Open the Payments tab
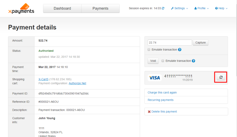The image size is (237, 137). click(100, 9)
